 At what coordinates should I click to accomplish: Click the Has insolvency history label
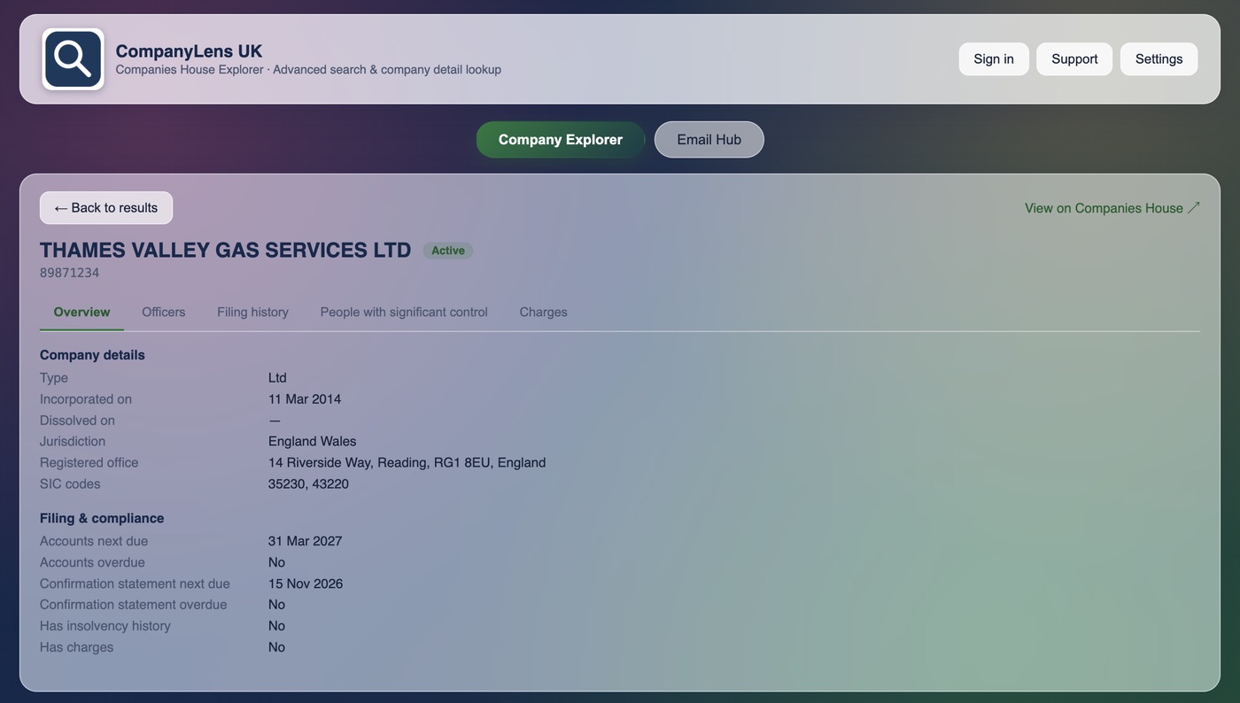tap(105, 626)
